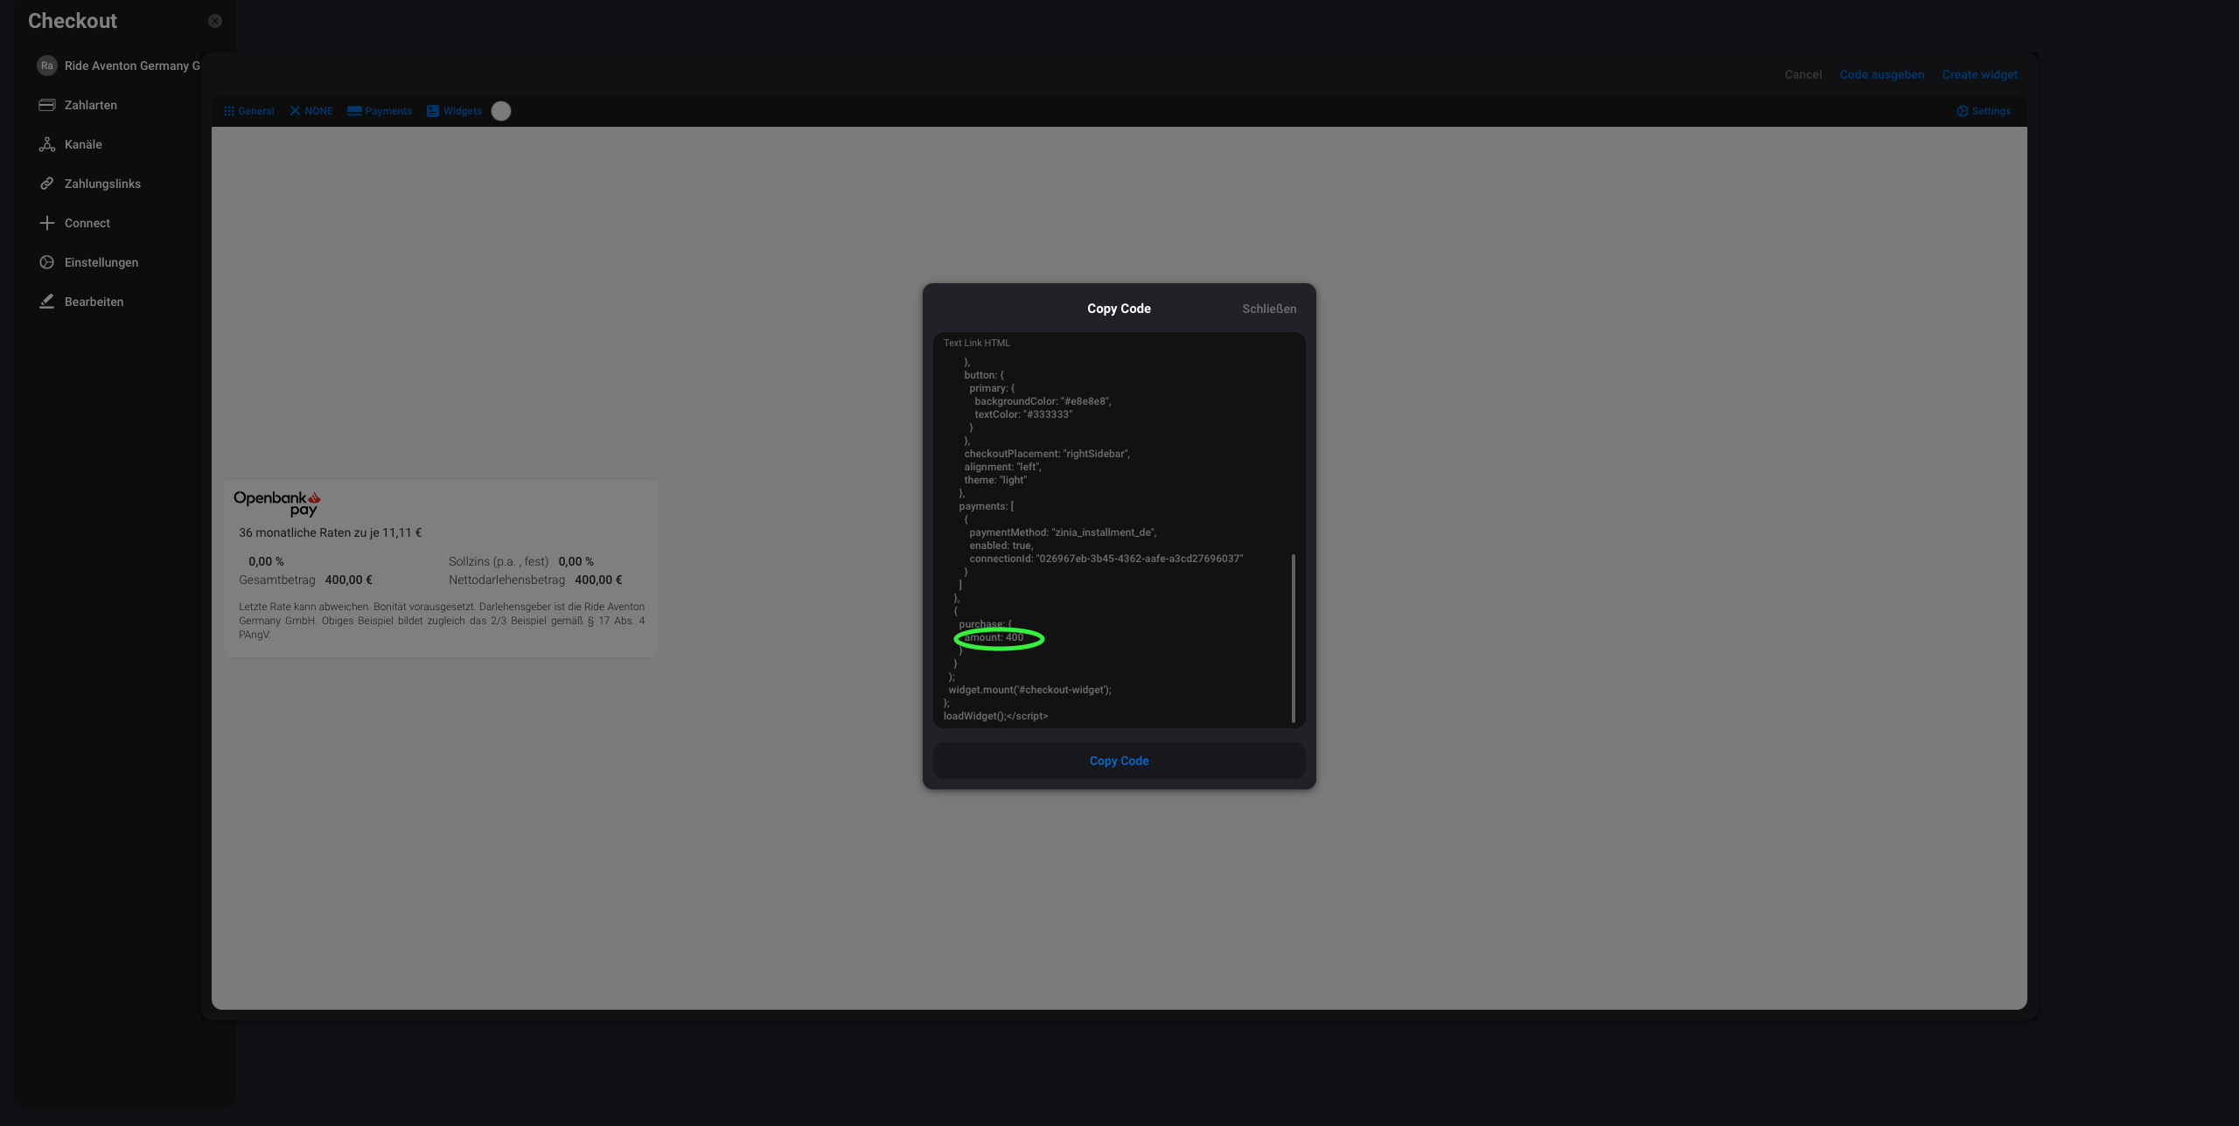Toggle the round switch beside Widgets
The image size is (2239, 1126).
coord(501,111)
